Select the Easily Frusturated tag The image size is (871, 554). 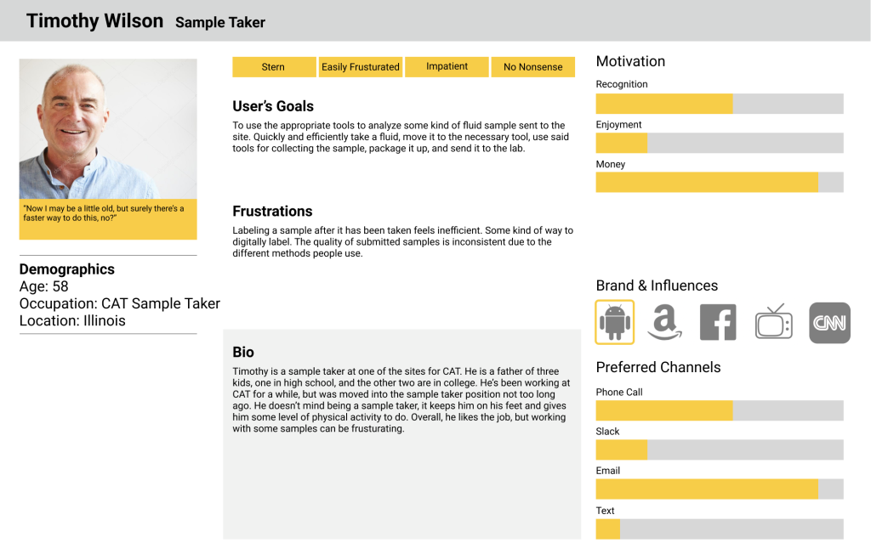coord(361,66)
